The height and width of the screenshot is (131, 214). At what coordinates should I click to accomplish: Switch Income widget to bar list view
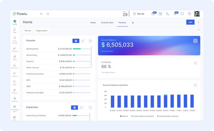coord(76,41)
